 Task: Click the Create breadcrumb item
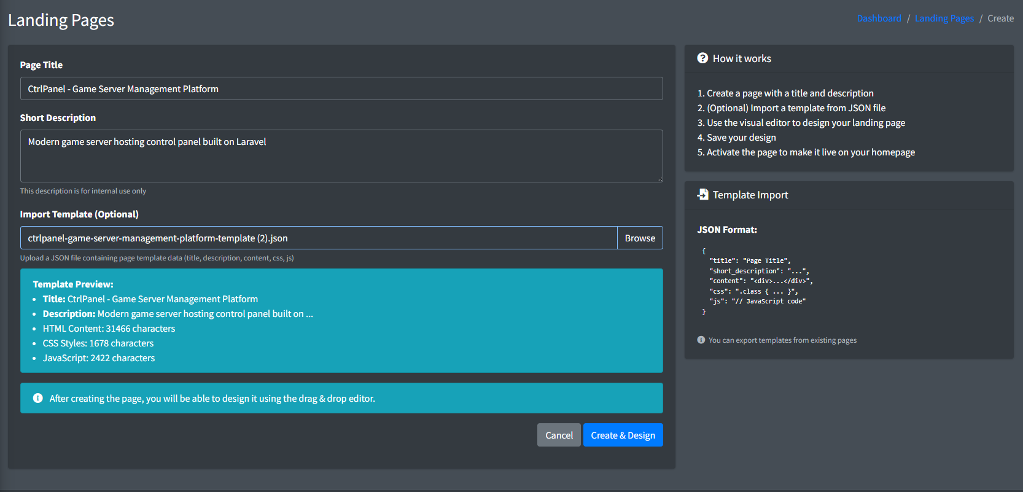[x=1000, y=18]
